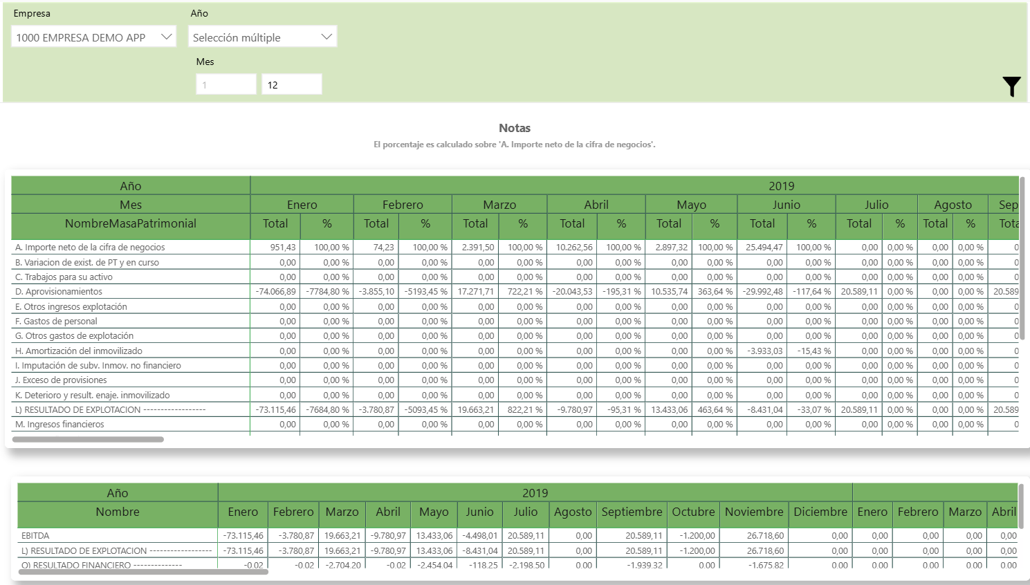This screenshot has width=1030, height=585.
Task: Select the Enero column header in top table
Action: coord(302,205)
